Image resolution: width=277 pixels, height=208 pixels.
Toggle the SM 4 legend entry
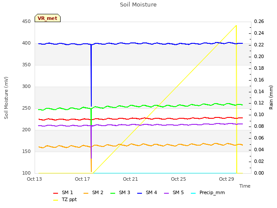[x=147, y=192]
